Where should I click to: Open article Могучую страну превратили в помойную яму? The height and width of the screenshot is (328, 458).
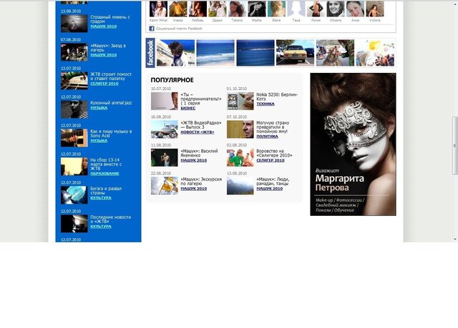[x=273, y=127]
